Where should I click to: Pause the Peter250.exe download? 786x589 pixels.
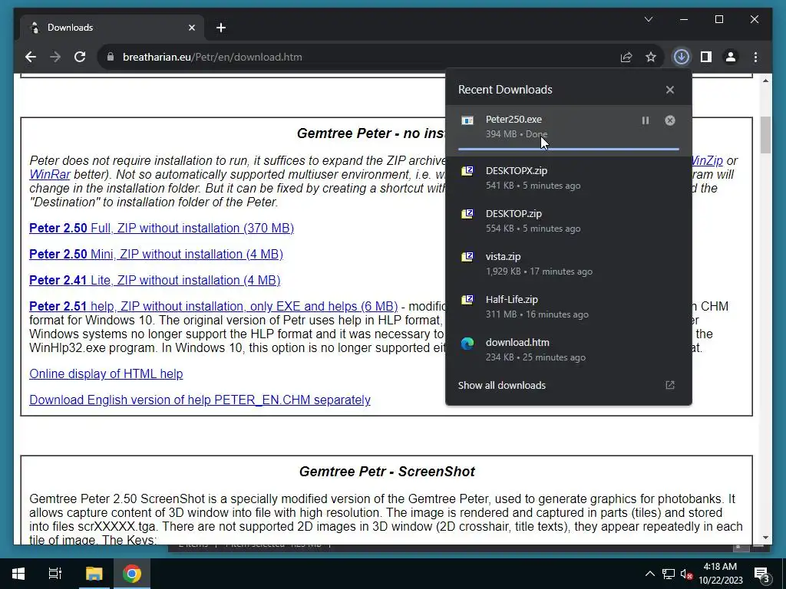[645, 120]
